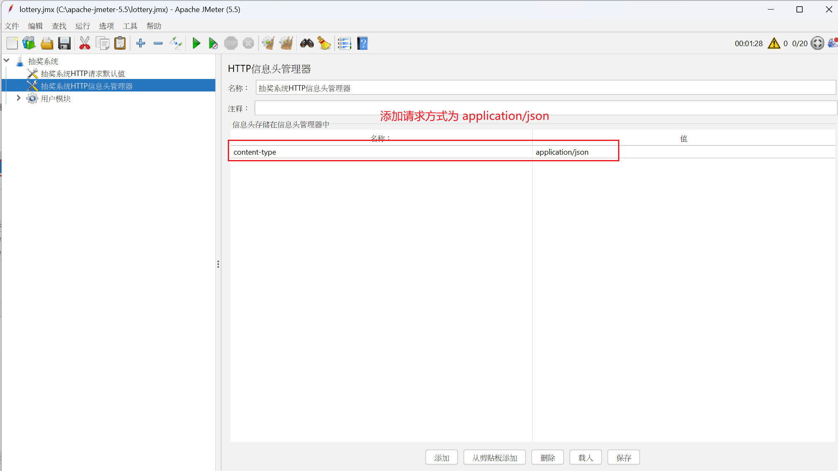Click the Templates icon in toolbar
This screenshot has height=471, width=838.
pyautogui.click(x=29, y=43)
